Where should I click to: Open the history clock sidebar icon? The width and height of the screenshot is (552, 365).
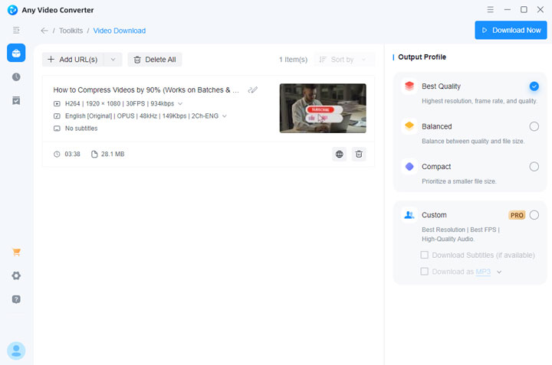(x=16, y=77)
